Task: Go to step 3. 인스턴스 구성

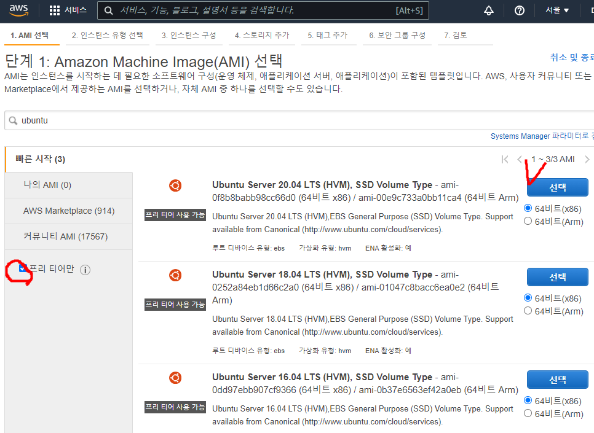Action: pos(189,35)
